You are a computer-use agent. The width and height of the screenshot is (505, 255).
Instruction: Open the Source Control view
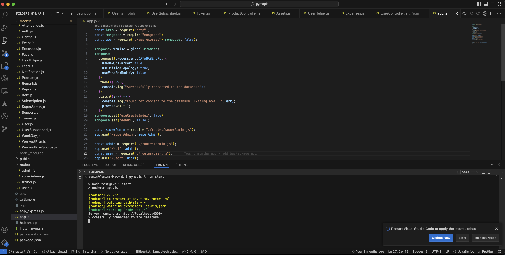click(4, 53)
